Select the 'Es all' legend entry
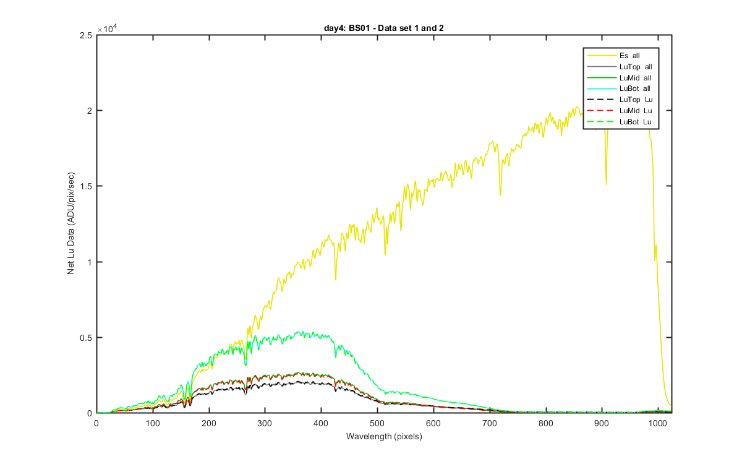The width and height of the screenshot is (742, 464). click(621, 56)
